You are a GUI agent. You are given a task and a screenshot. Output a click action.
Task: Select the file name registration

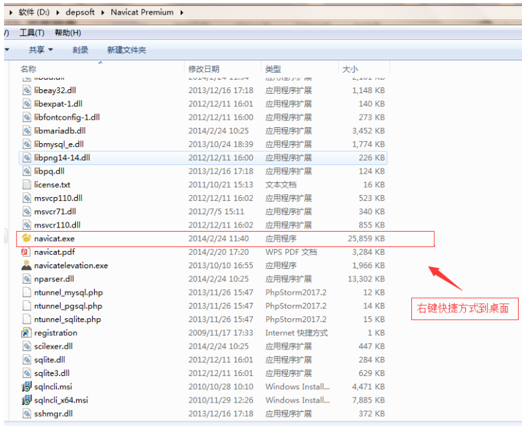tap(55, 333)
